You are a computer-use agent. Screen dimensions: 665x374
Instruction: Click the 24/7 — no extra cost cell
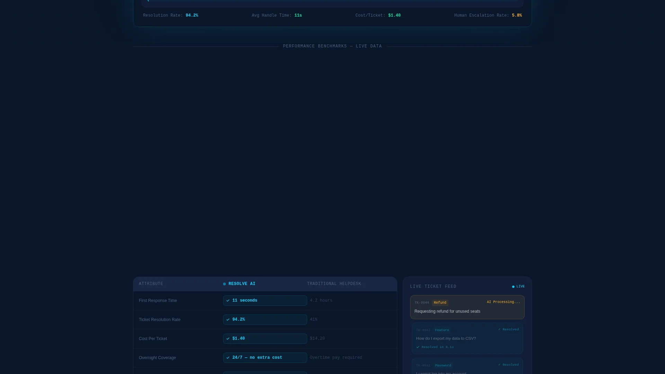(x=265, y=358)
